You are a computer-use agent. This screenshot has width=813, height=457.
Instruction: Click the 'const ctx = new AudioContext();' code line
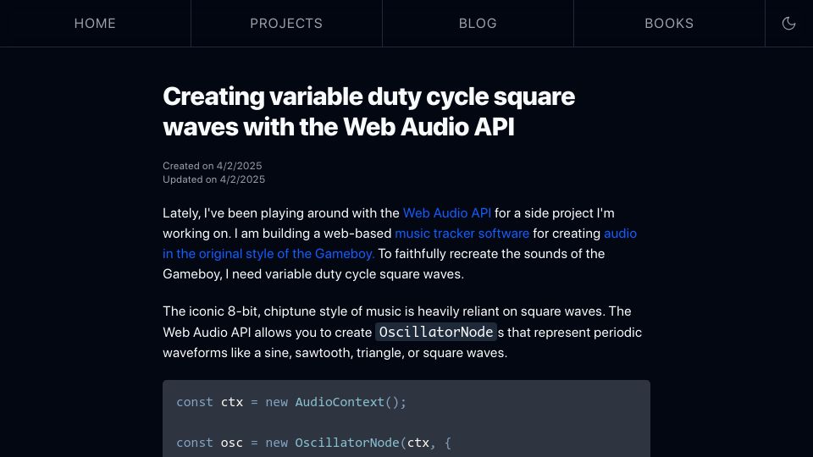tap(291, 402)
